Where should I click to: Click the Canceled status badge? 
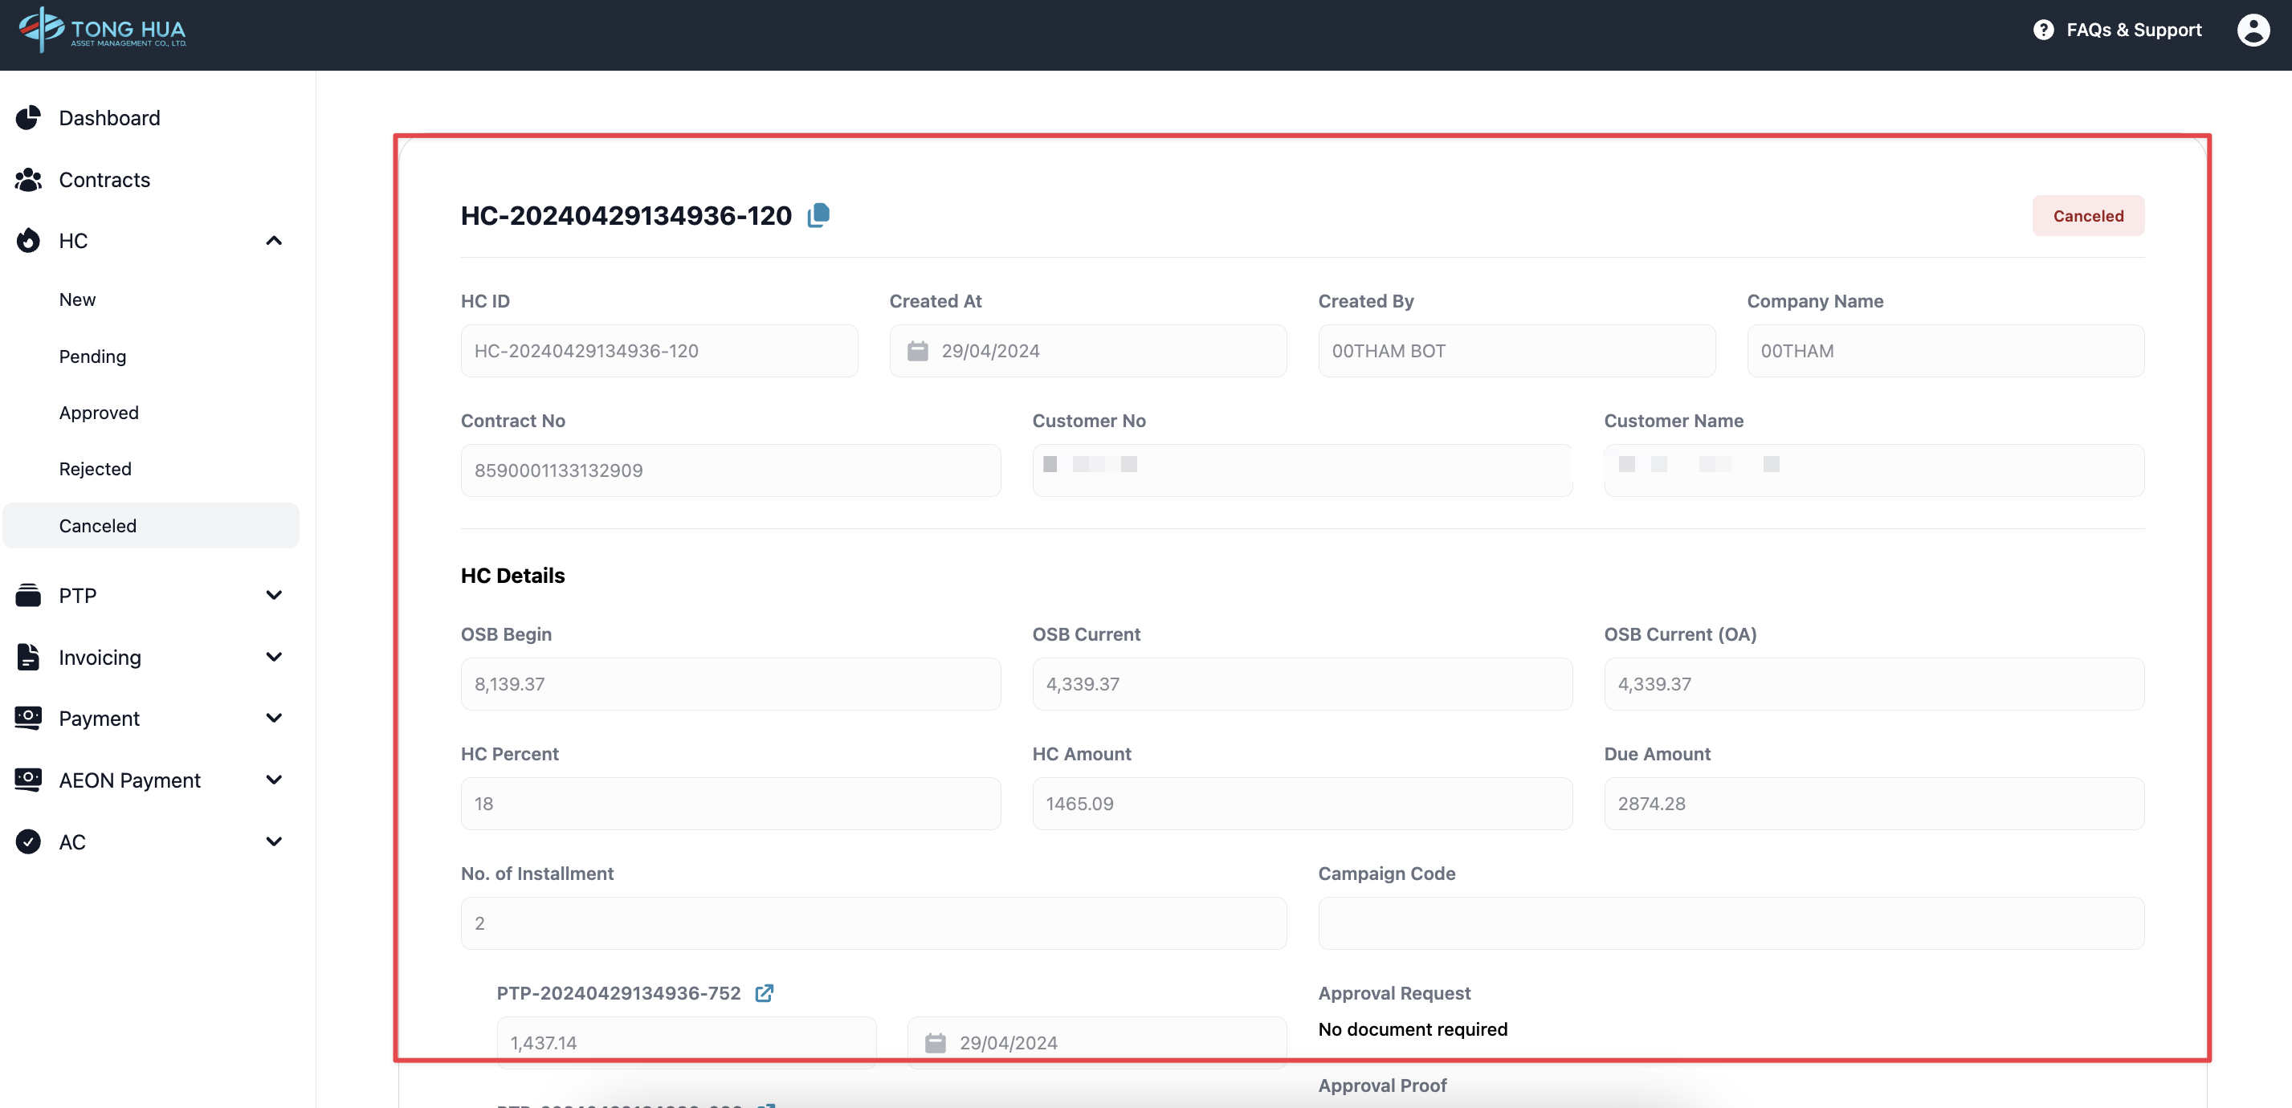coord(2087,216)
